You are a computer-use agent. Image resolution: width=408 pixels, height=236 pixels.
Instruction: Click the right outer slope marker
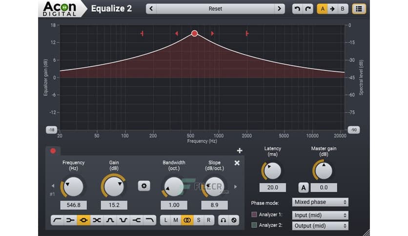(247, 33)
